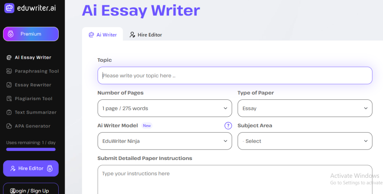Click the eduwriter.ai brand name text
Viewport: 383px width, 194px height.
36,8
